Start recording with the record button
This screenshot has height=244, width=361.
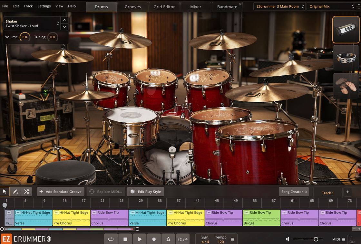click(154, 239)
